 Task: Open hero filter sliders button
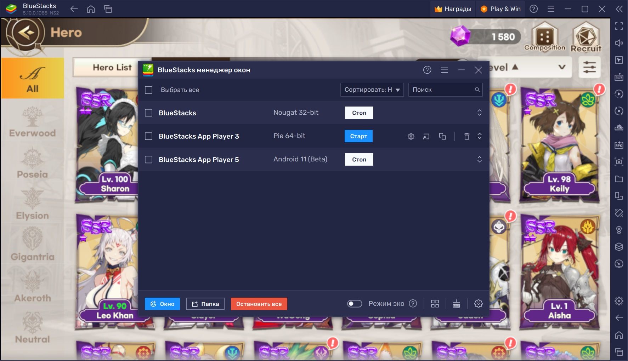coord(589,67)
